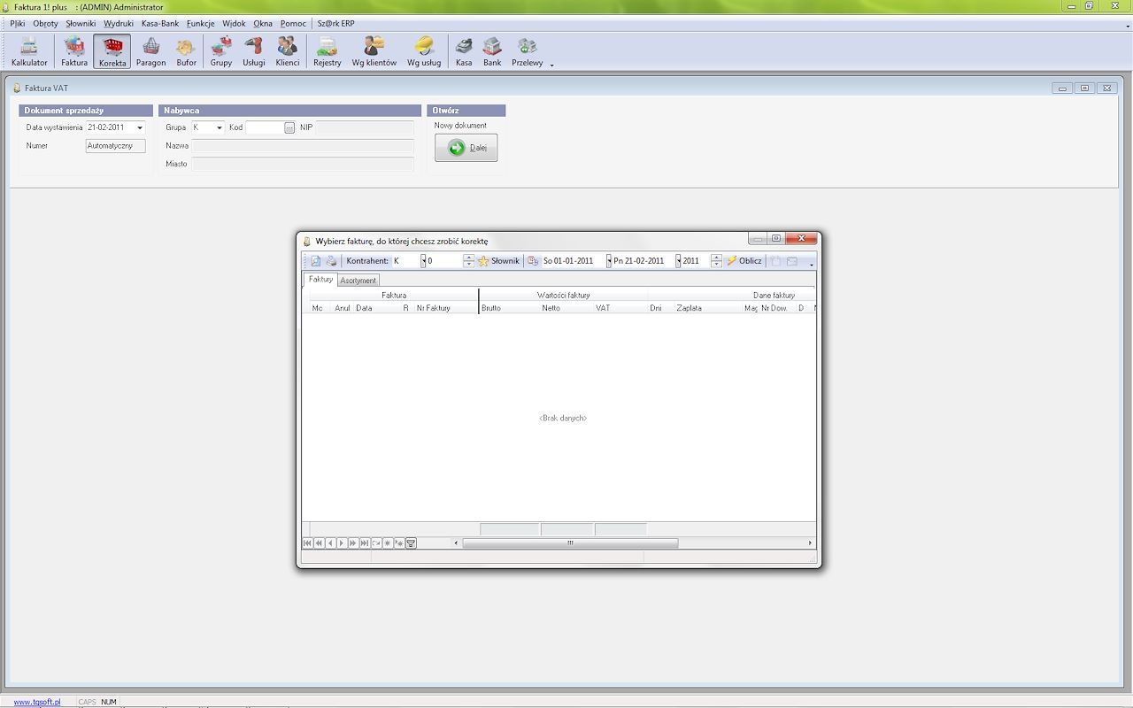1133x708 pixels.
Task: Click the Data column header
Action: point(376,308)
